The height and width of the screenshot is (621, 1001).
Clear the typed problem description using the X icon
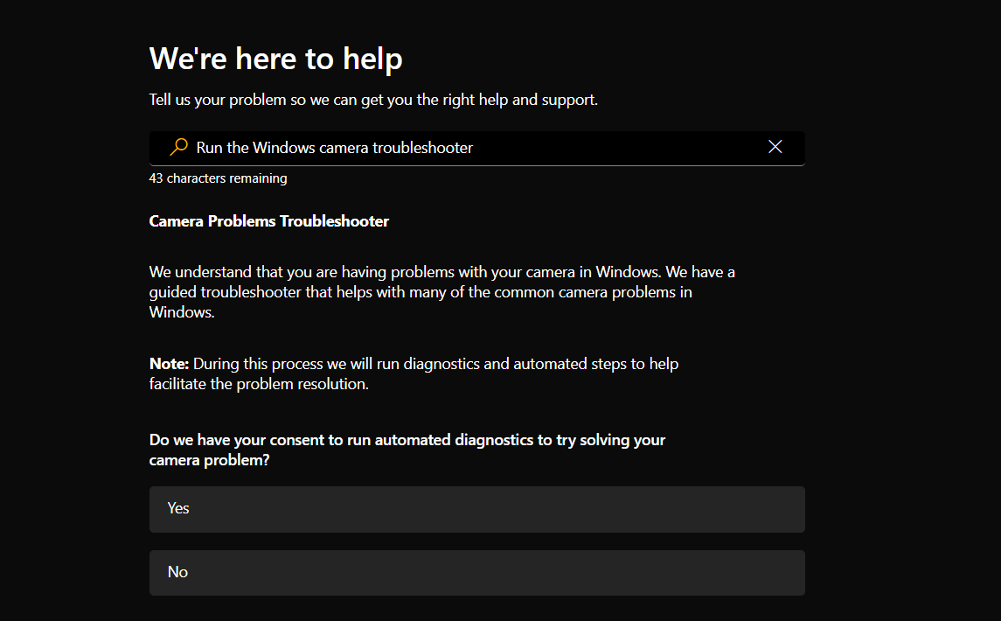(x=775, y=147)
